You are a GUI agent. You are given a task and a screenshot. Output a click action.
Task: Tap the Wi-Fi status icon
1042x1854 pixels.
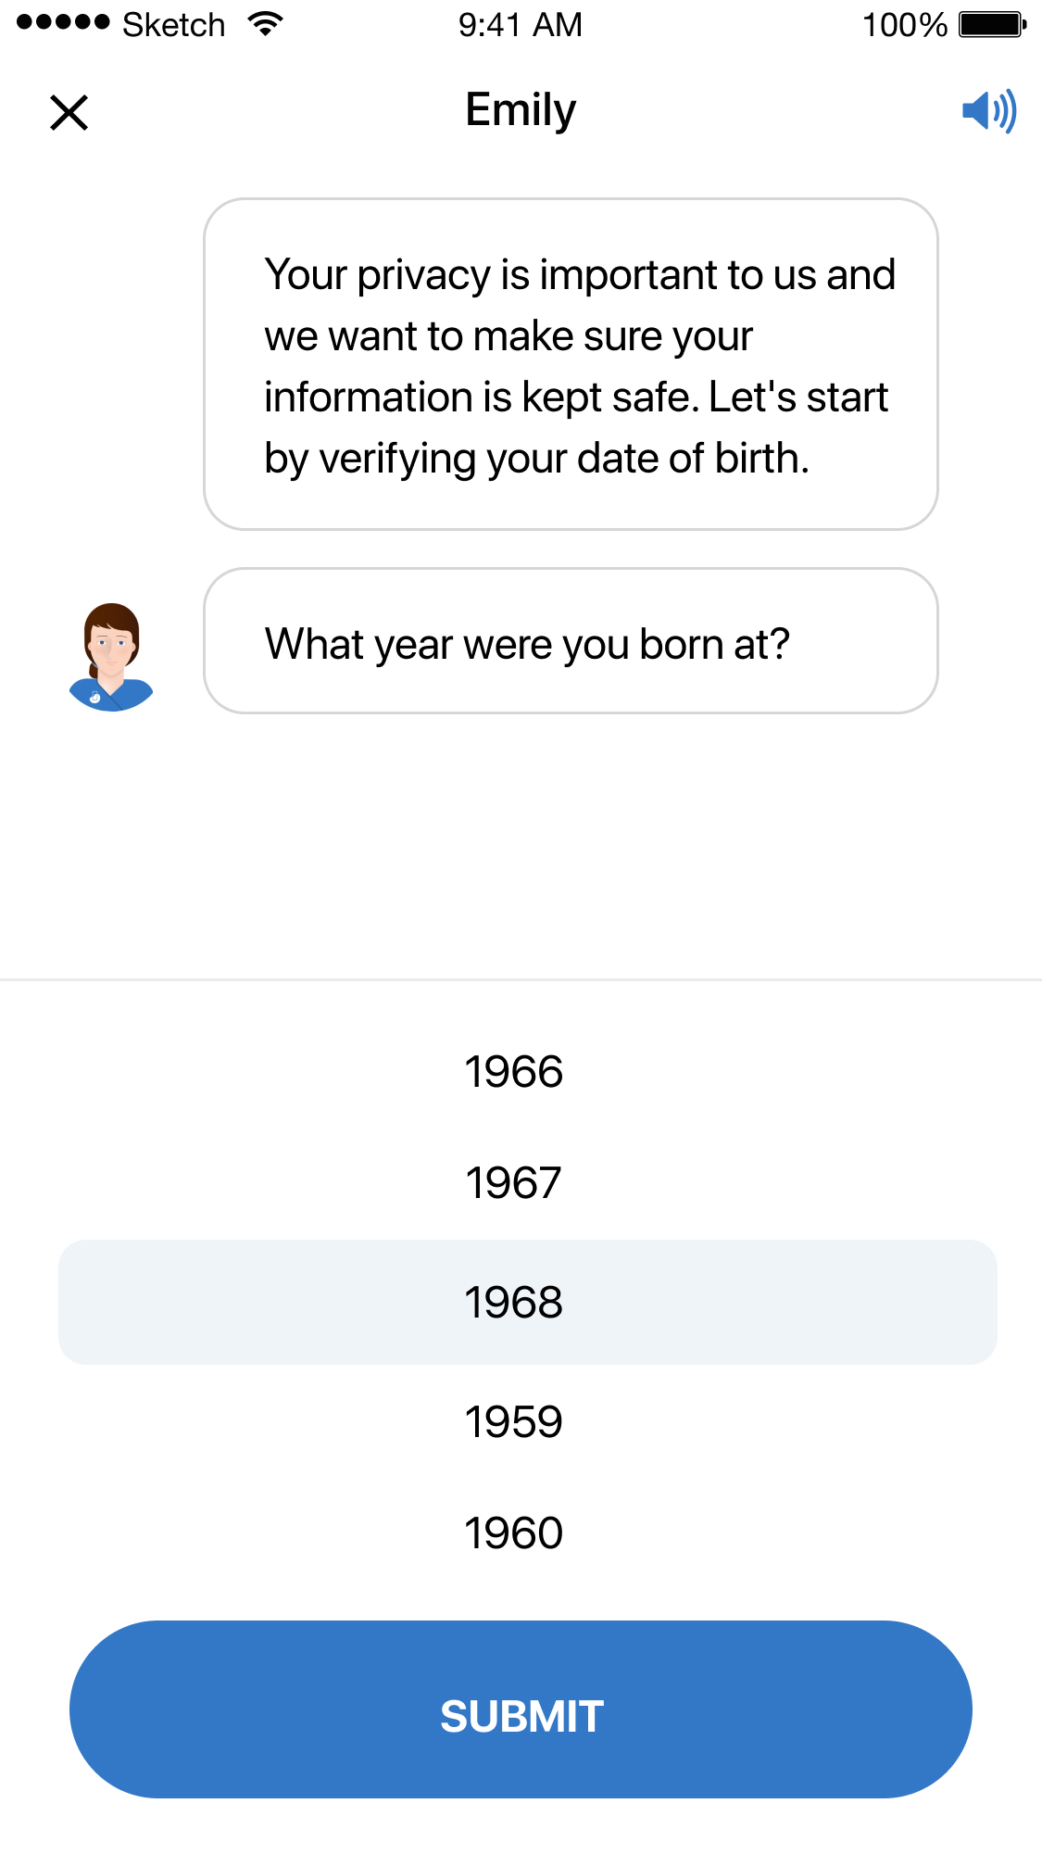click(265, 24)
